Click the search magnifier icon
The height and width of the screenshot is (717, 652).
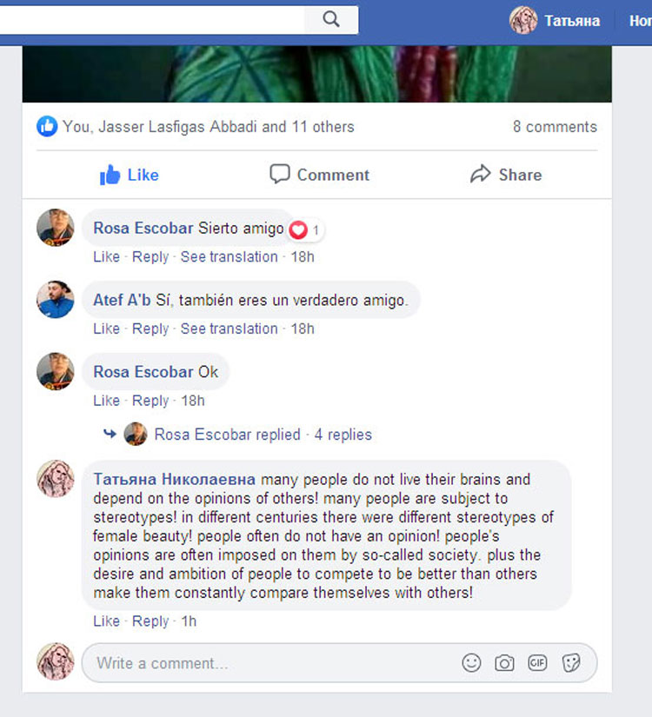tap(331, 19)
